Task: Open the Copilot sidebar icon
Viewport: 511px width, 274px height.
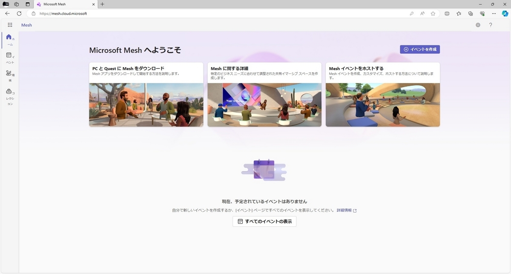Action: (505, 14)
